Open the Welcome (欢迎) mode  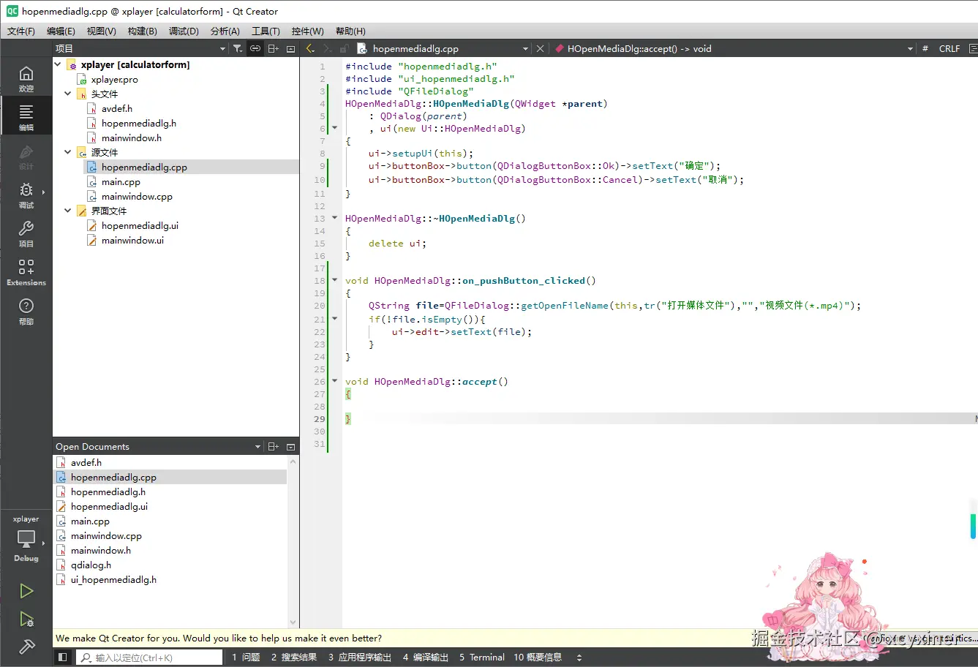26,78
